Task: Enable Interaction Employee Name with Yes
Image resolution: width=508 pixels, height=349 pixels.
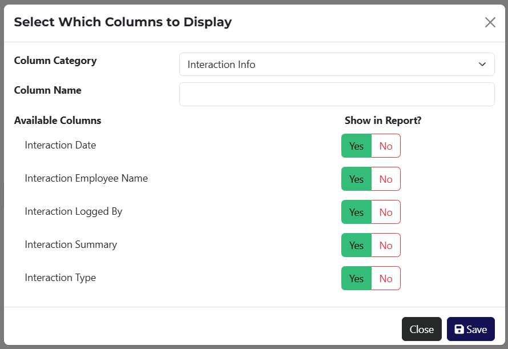Action: 356,179
